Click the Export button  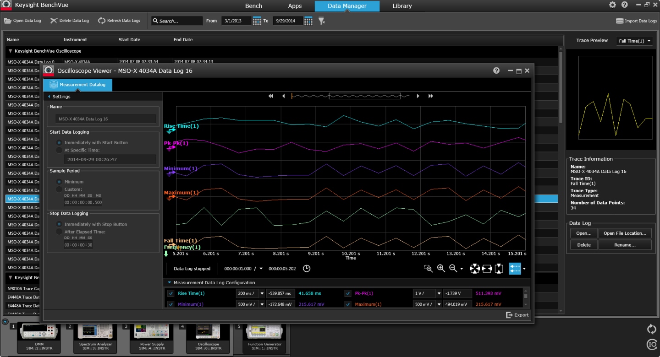pos(517,315)
